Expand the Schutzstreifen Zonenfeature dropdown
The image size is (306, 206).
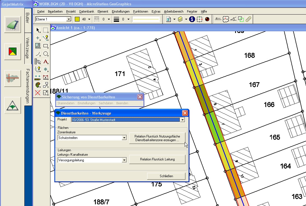[124, 138]
